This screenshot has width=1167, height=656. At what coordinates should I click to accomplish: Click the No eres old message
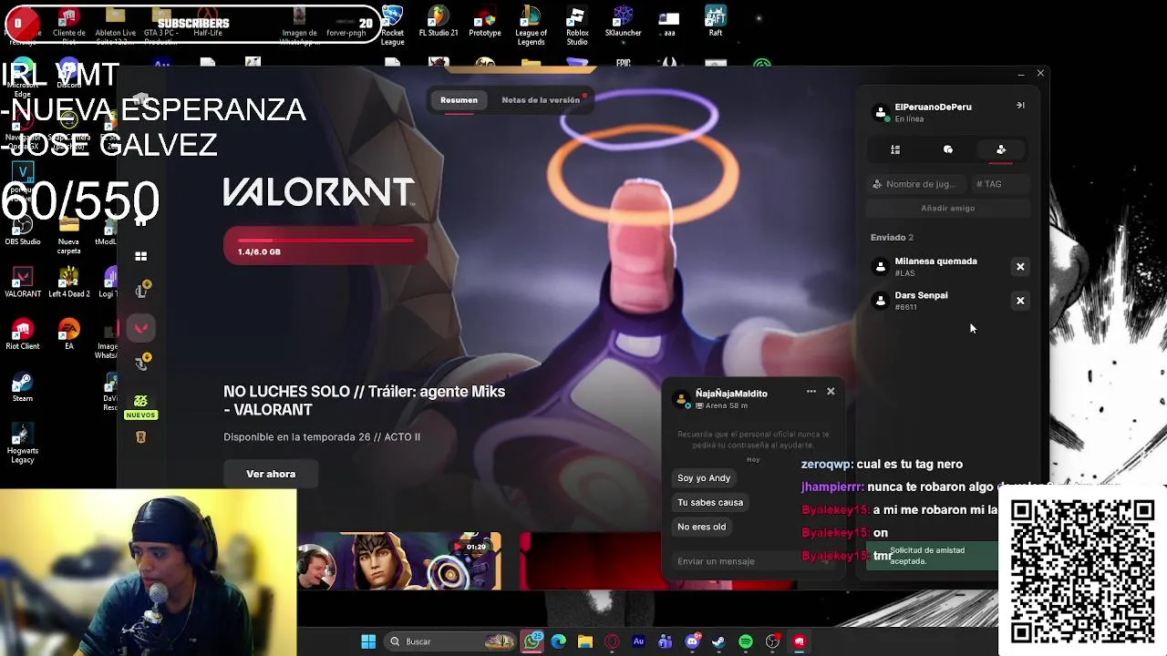click(x=702, y=527)
